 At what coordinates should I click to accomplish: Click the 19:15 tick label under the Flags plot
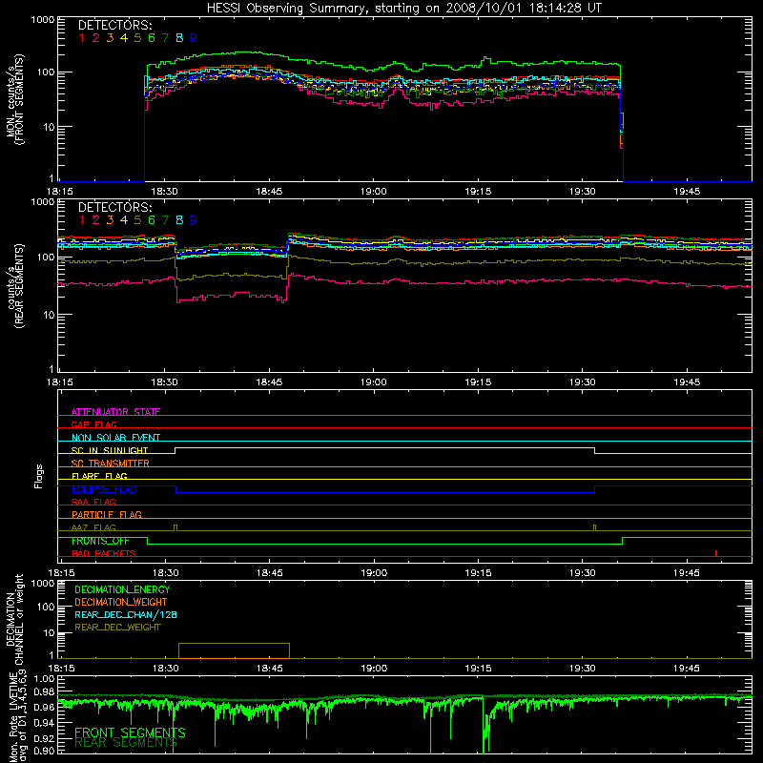(x=478, y=573)
